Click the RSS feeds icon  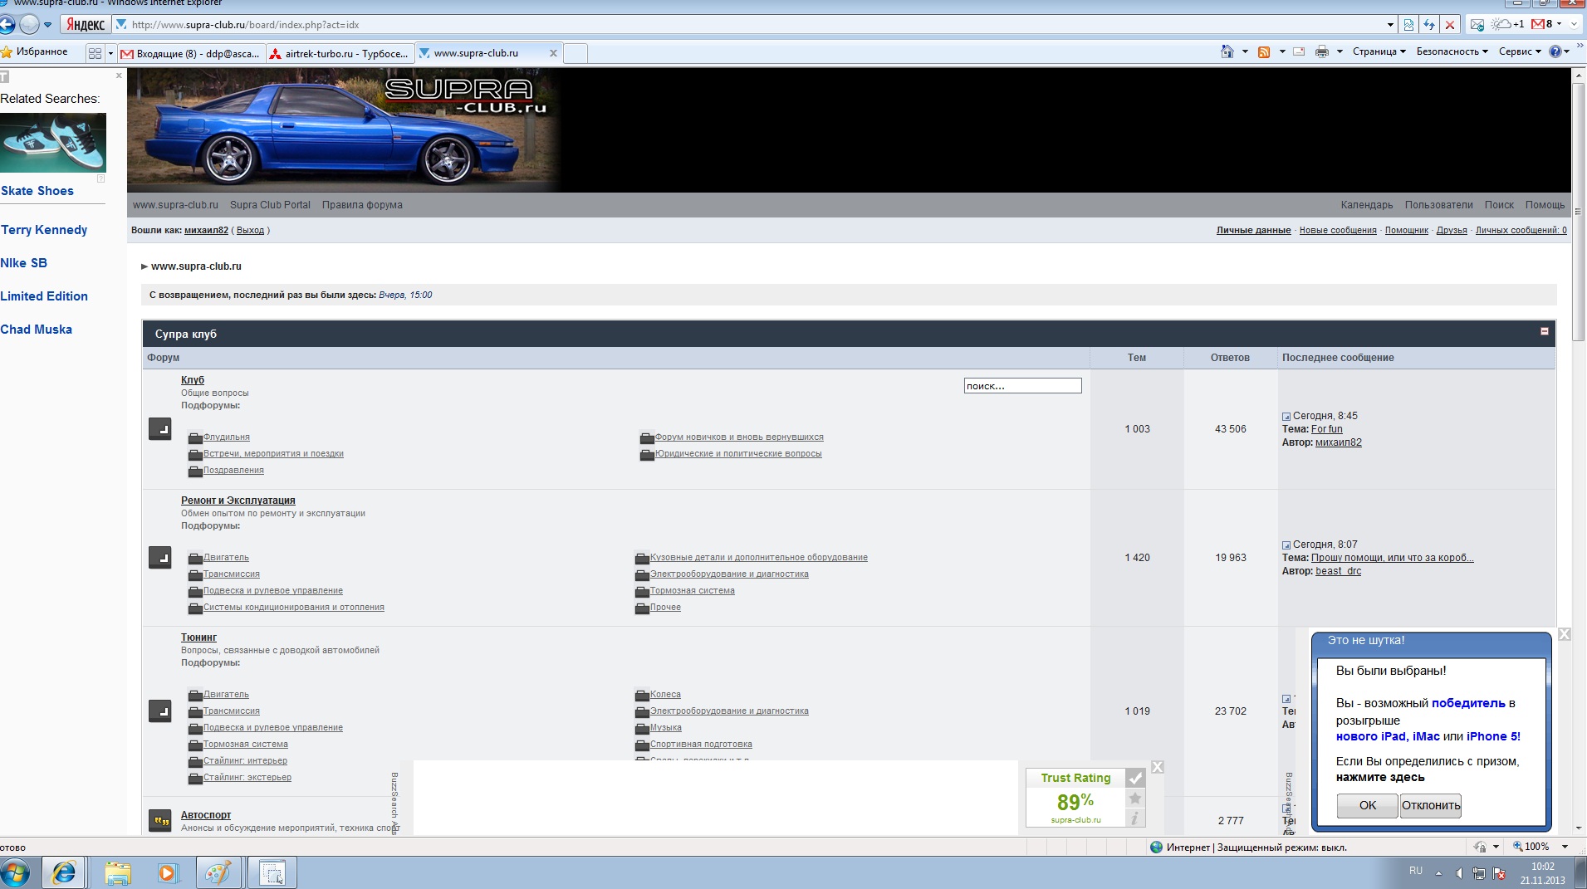pos(1264,51)
